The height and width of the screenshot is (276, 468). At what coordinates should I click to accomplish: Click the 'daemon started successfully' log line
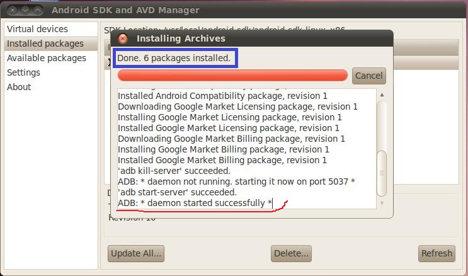coord(195,203)
